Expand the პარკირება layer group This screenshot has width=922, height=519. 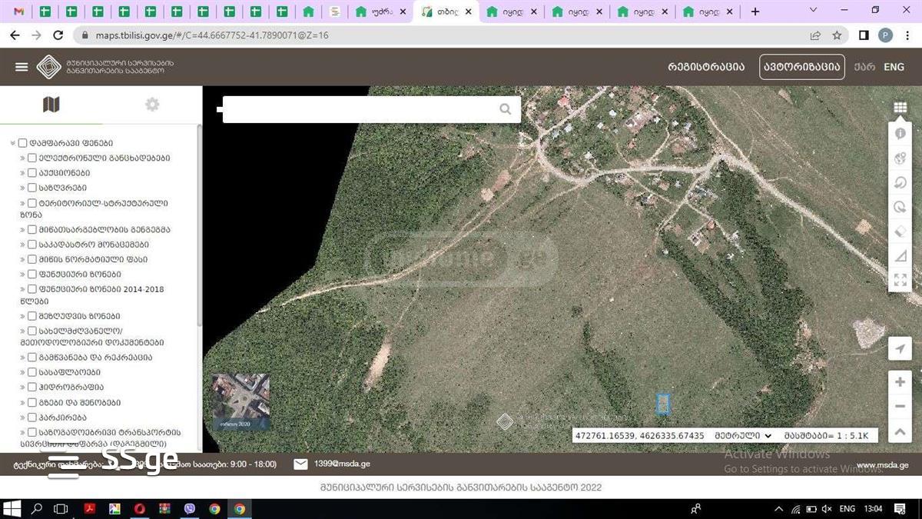(23, 418)
